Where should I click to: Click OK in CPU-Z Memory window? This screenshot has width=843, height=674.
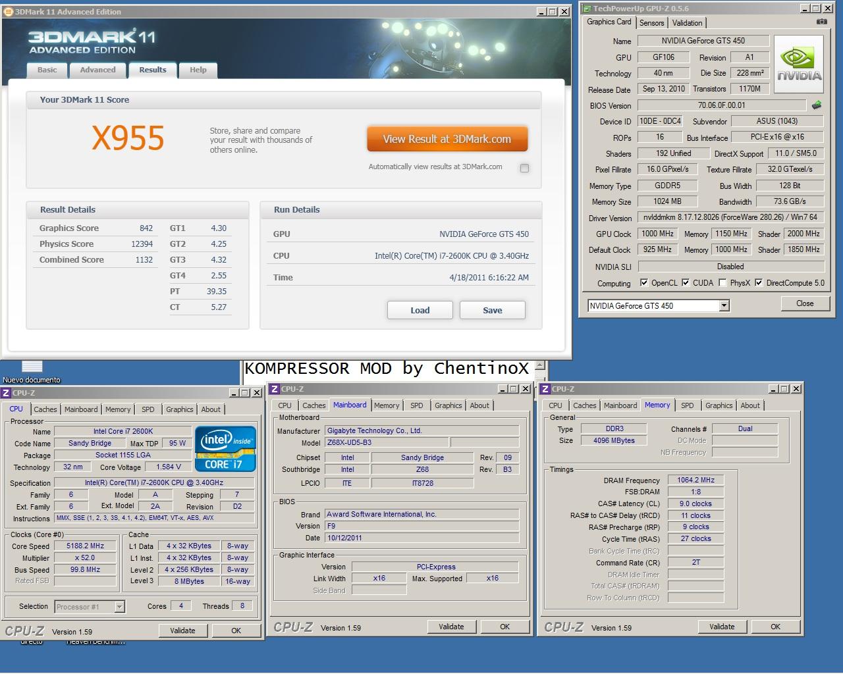point(775,627)
